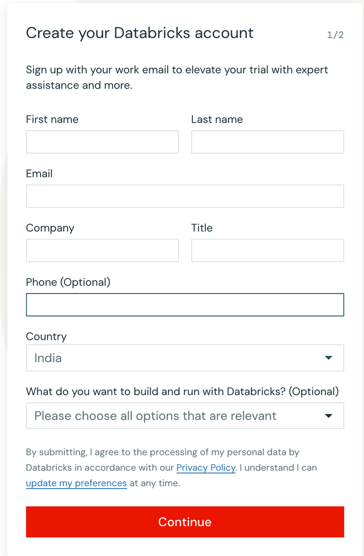
Task: Click into the Company field
Action: (x=102, y=250)
